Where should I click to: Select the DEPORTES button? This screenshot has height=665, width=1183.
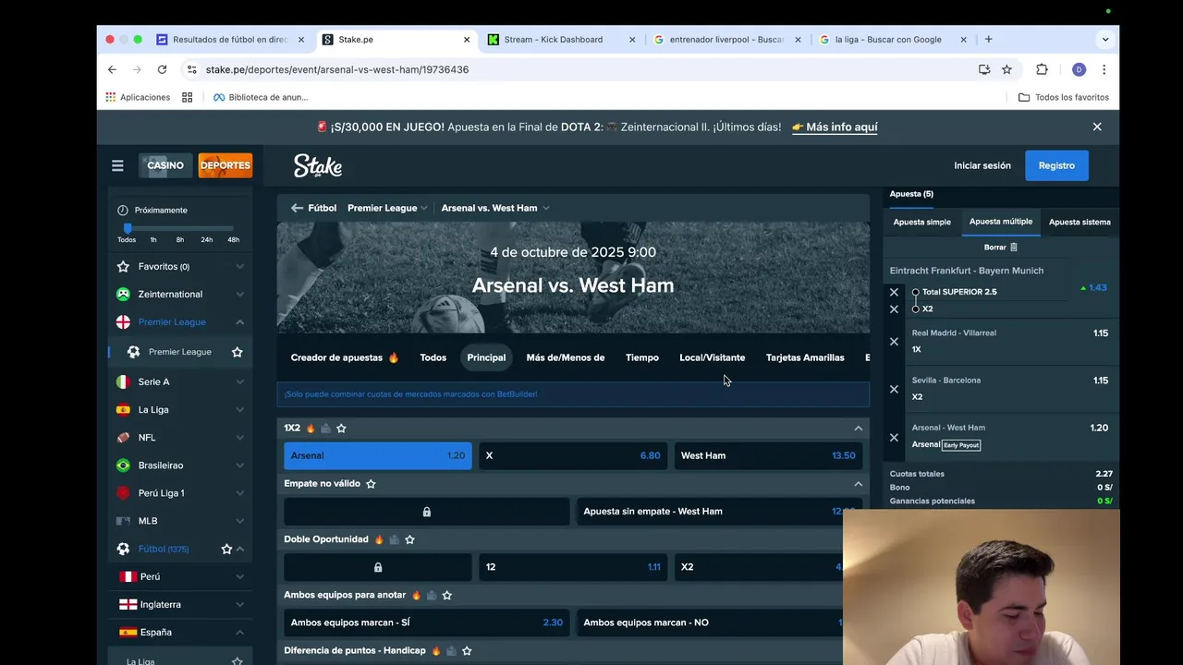coord(226,165)
